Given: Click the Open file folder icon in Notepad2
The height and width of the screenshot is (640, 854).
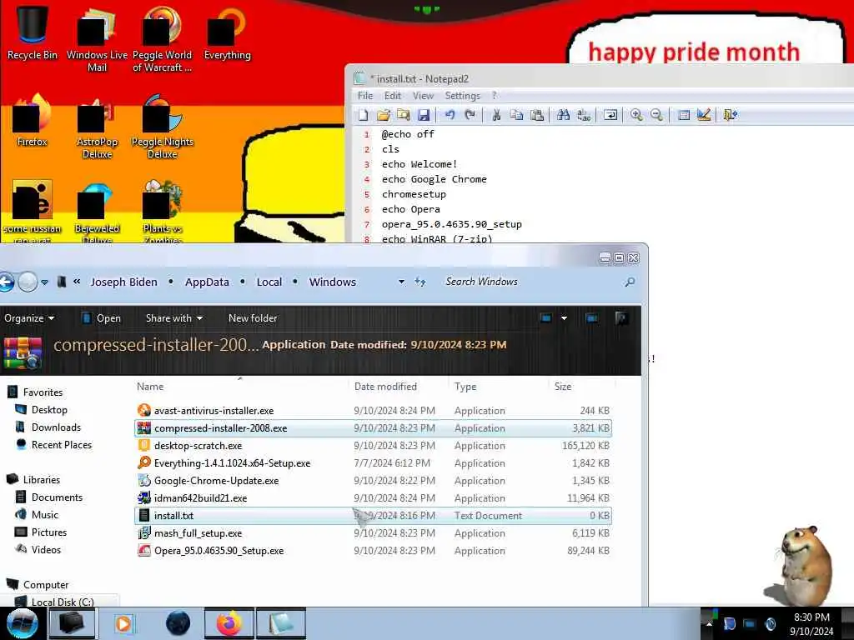Looking at the screenshot, I should click(384, 115).
